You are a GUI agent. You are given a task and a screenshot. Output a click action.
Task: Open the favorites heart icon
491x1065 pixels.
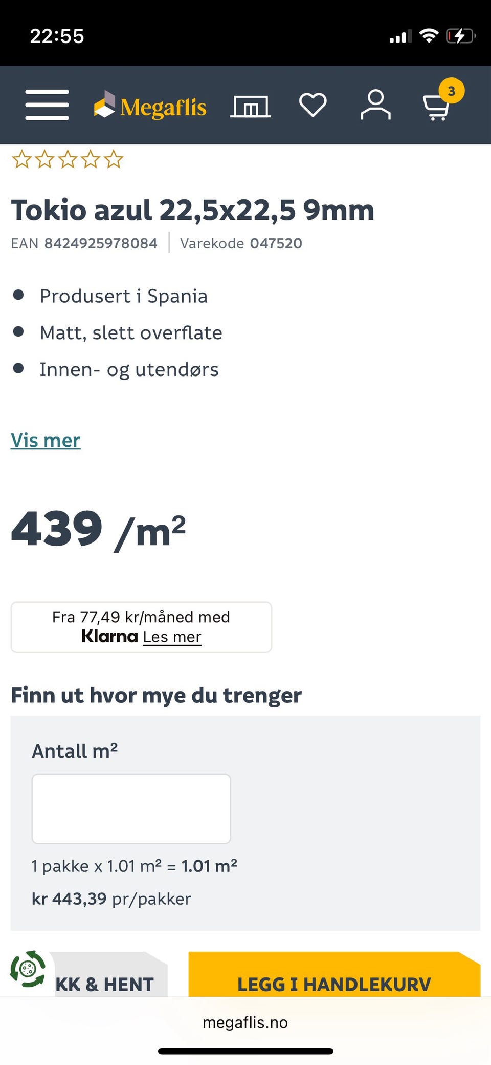click(313, 105)
